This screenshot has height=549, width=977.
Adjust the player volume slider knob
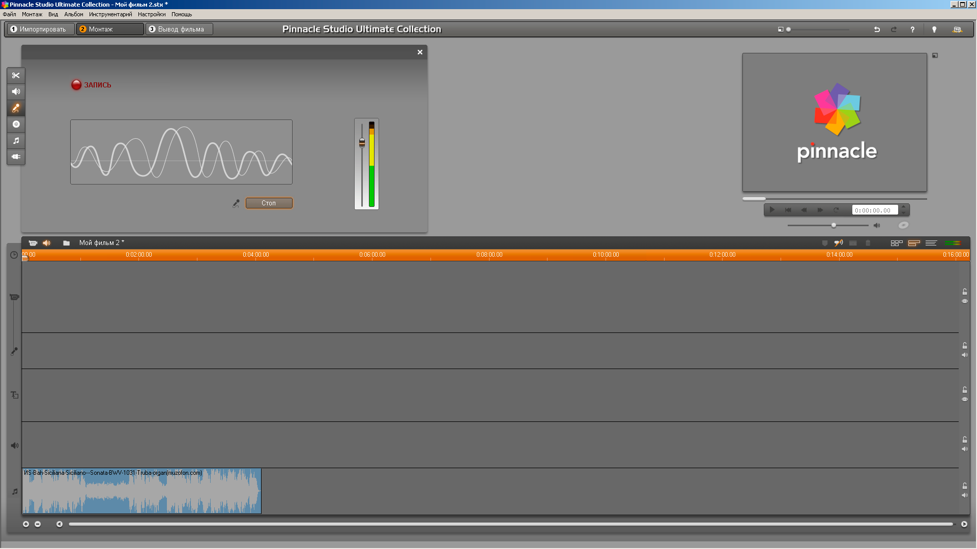(834, 225)
